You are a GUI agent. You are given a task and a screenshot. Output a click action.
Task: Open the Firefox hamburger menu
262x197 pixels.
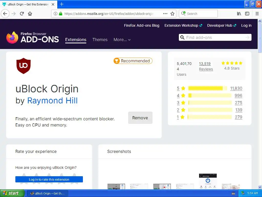pyautogui.click(x=257, y=14)
